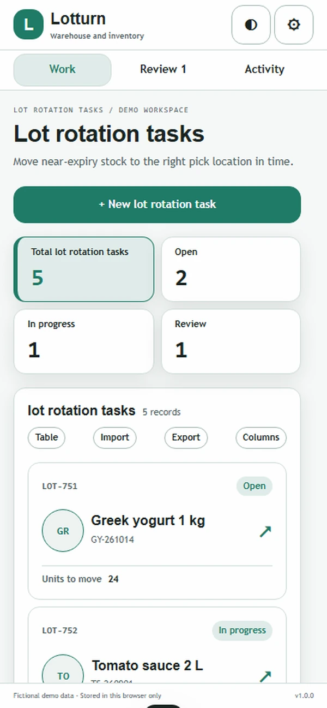Click In progress badge on LOT-752
Viewport: 327px width, 708px height.
point(242,631)
